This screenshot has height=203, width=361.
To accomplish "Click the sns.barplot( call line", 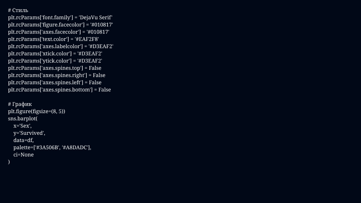I will (x=22, y=118).
